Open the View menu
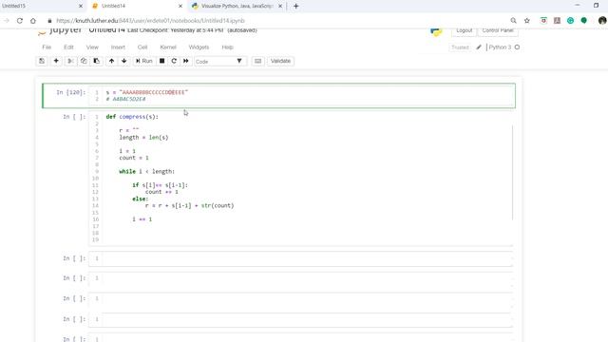 pos(92,47)
